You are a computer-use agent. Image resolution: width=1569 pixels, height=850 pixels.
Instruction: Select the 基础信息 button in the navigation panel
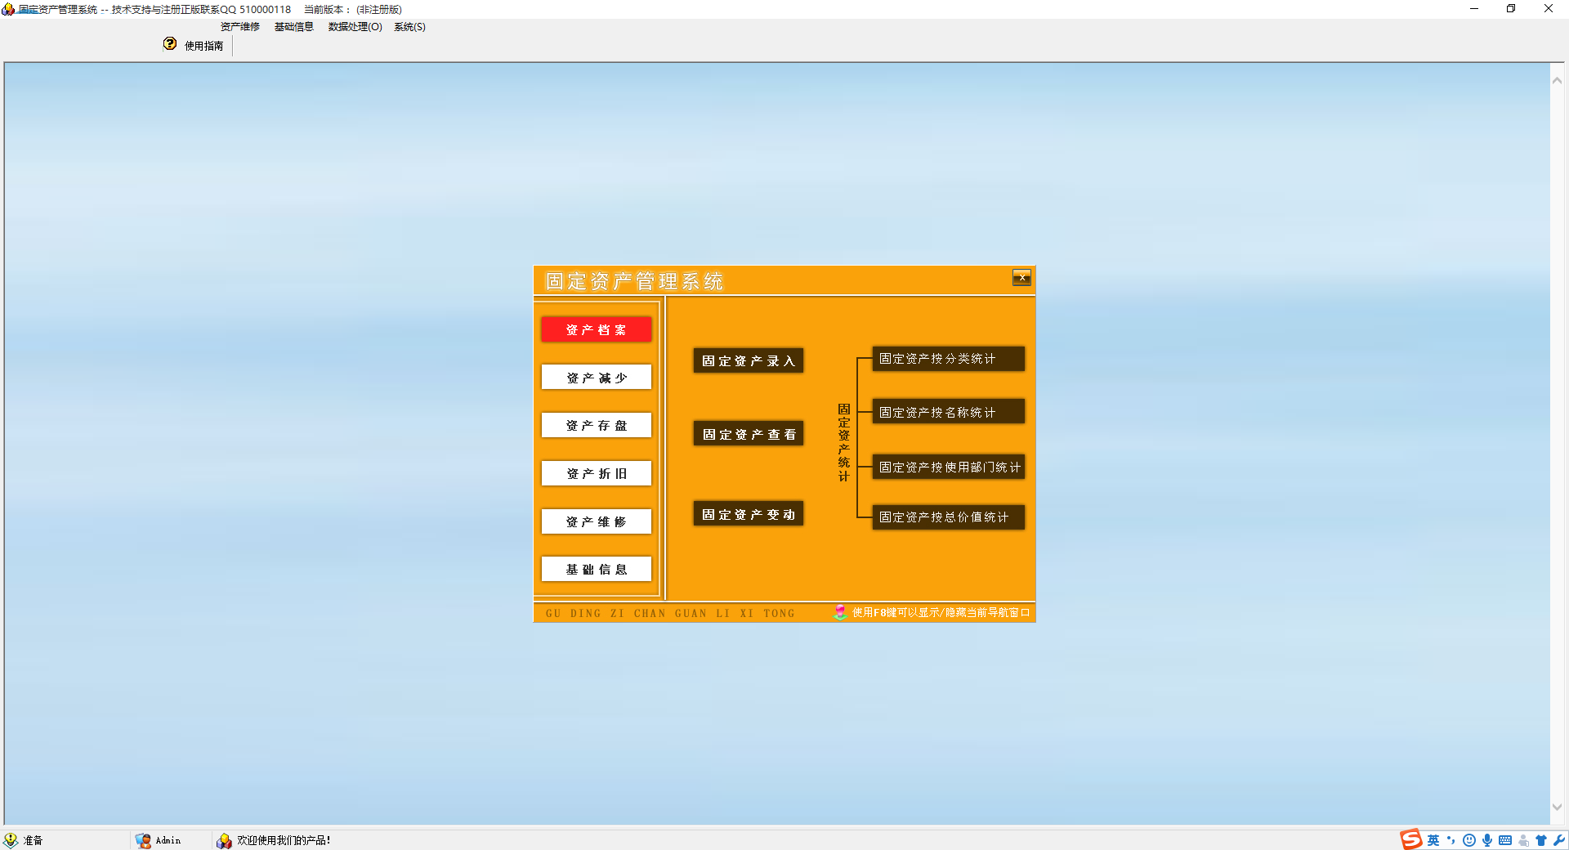(597, 569)
